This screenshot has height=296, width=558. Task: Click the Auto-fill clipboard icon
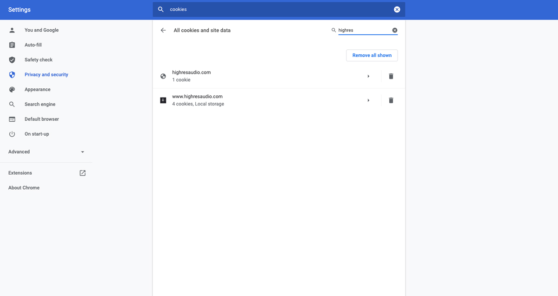(x=12, y=45)
